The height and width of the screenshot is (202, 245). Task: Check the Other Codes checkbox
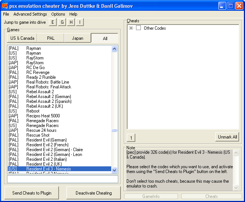tap(138, 28)
